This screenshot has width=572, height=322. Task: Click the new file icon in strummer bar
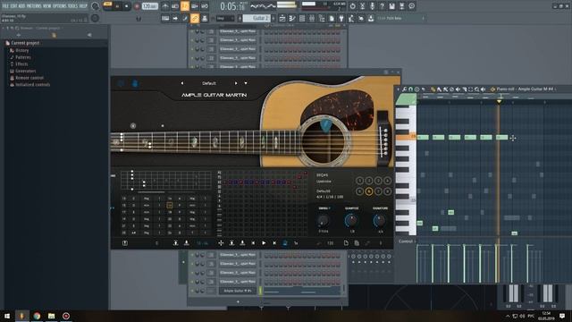point(346,242)
